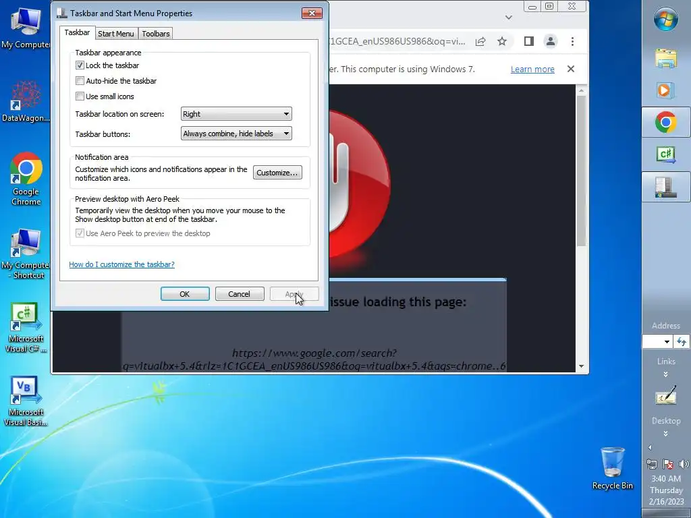Click the Chrome vertical scrollbar thumb
Viewport: 691px width, 518px height.
[581, 171]
